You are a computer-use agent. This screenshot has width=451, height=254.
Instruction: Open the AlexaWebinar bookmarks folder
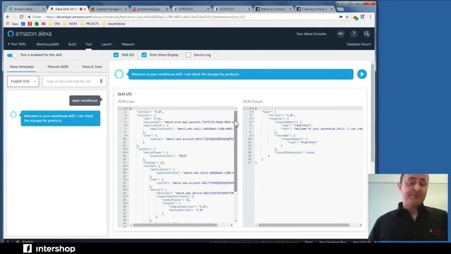[114, 24]
